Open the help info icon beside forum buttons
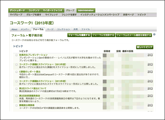 (154, 35)
